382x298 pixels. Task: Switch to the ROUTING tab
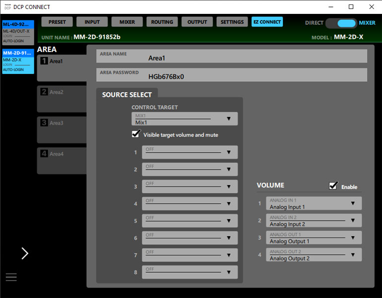pos(162,22)
